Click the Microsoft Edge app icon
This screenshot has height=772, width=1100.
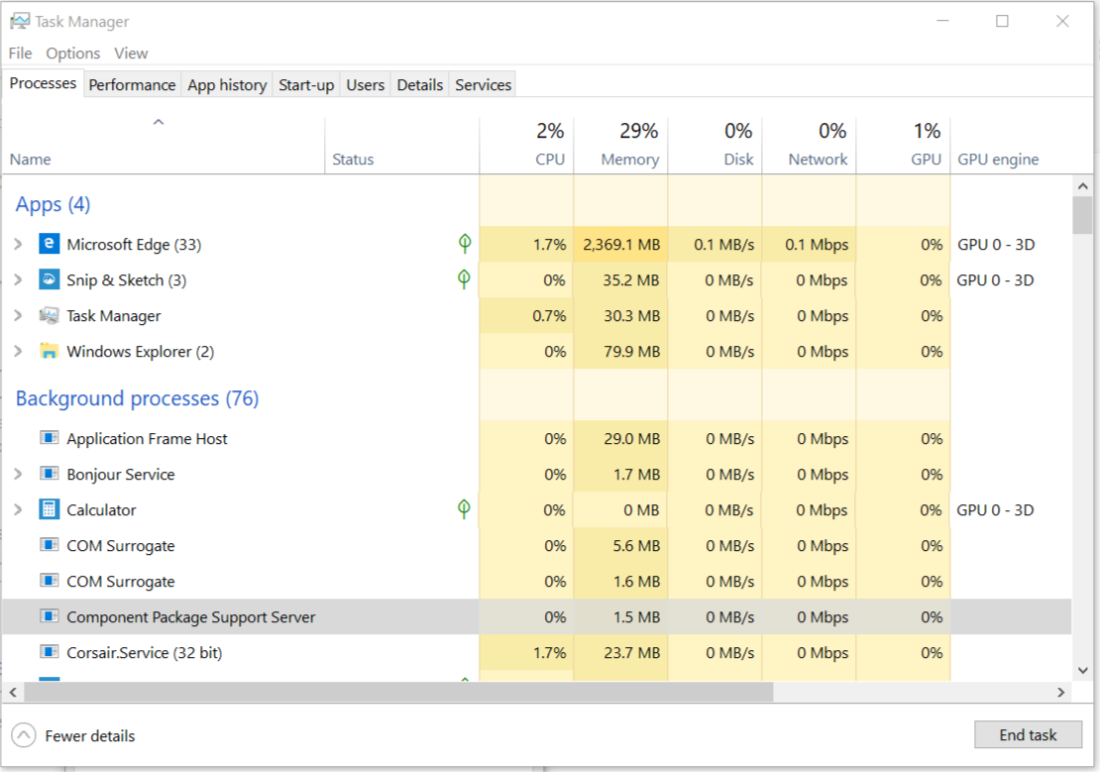[x=49, y=244]
